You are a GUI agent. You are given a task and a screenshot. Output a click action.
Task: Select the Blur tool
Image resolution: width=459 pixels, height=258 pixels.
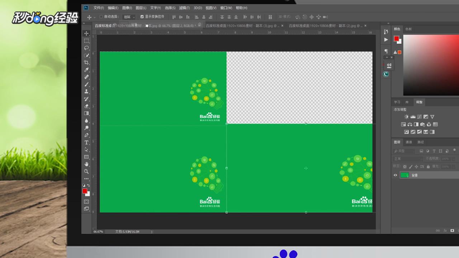pyautogui.click(x=86, y=121)
